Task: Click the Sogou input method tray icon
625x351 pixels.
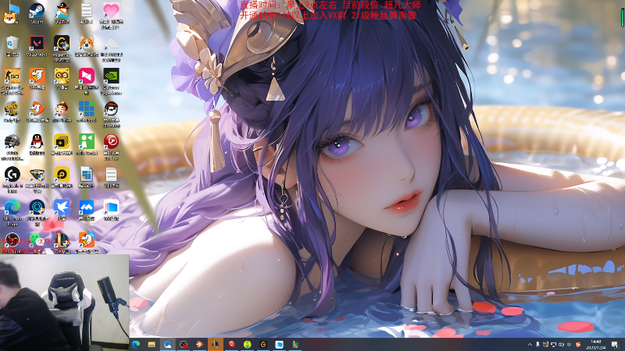Action: (578, 345)
